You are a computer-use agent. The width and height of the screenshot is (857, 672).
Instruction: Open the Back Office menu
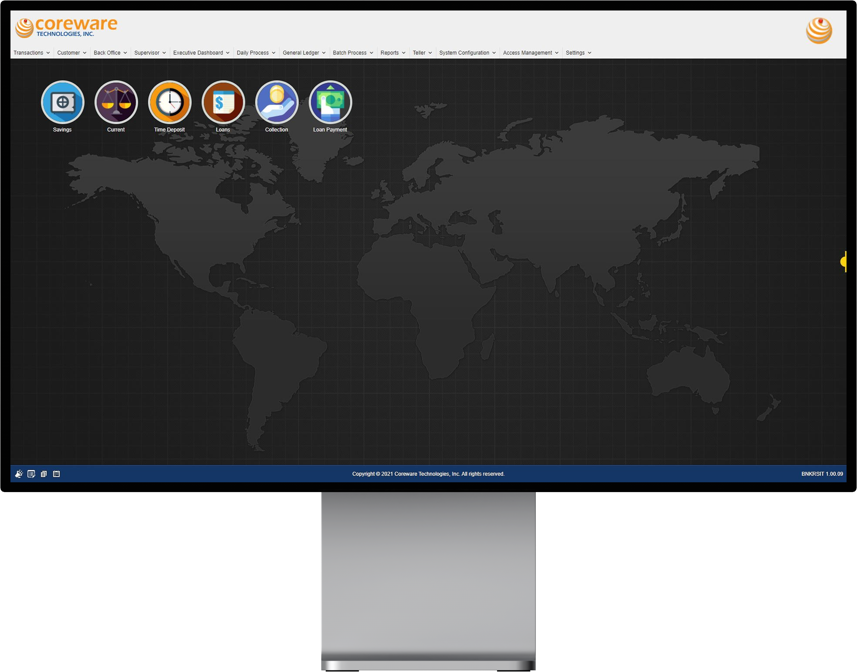tap(111, 53)
